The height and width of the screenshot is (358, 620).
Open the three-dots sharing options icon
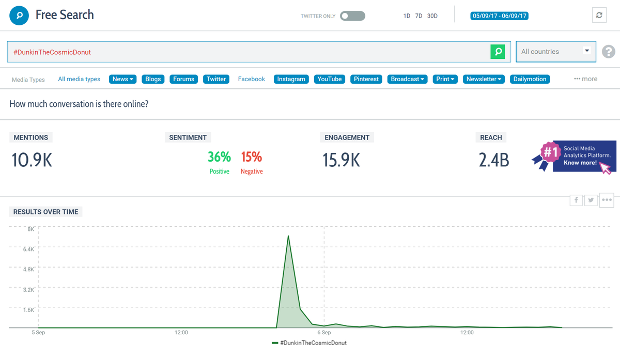point(607,200)
